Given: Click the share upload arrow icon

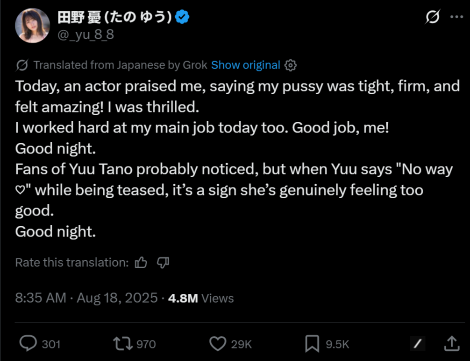Looking at the screenshot, I should click(x=451, y=344).
